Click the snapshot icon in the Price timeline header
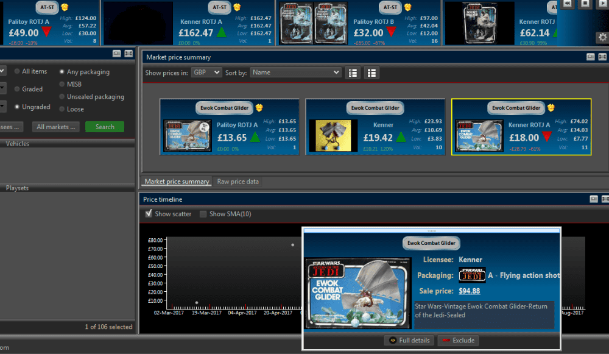609x354 pixels. point(594,199)
